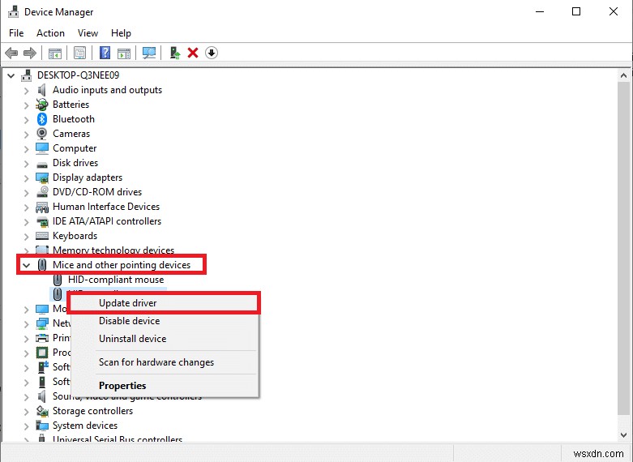
Task: Click the Disable device down-arrow icon
Action: coord(212,53)
